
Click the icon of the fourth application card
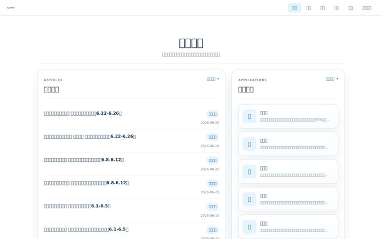click(249, 199)
